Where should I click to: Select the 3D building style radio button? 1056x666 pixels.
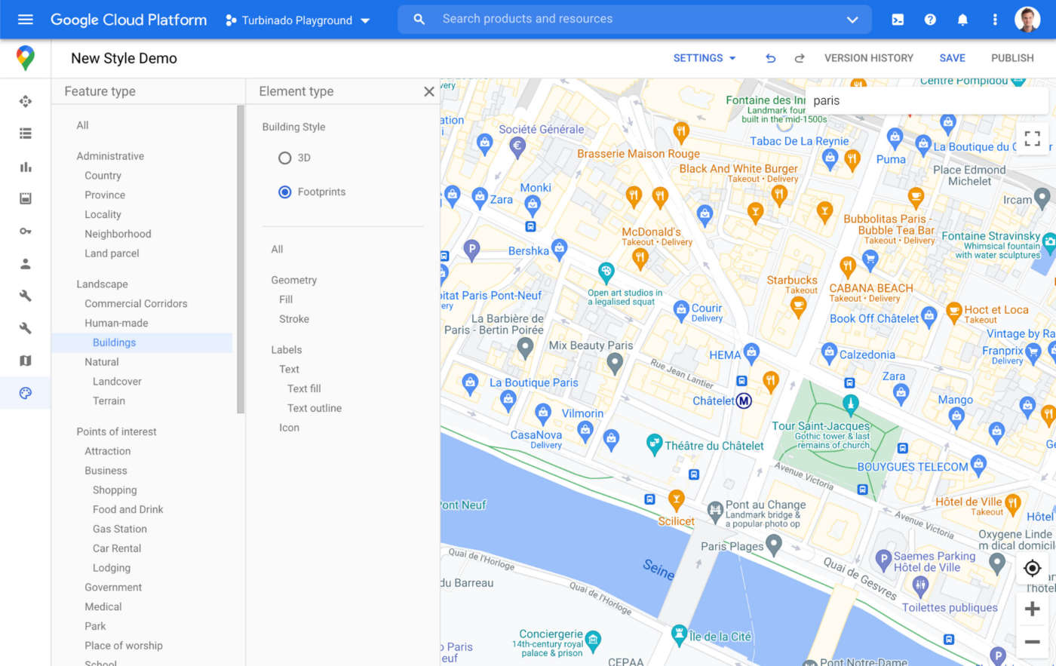(284, 158)
